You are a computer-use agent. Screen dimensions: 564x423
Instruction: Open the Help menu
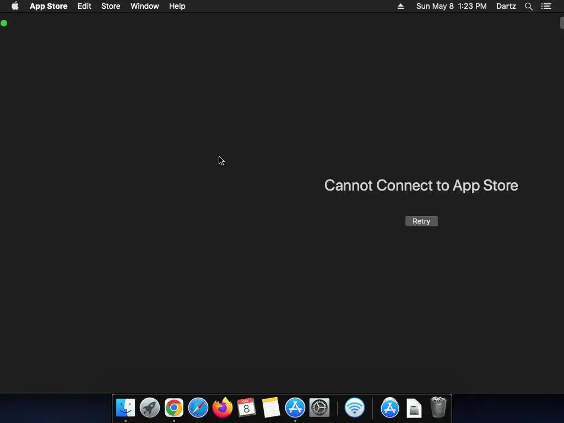(x=177, y=6)
